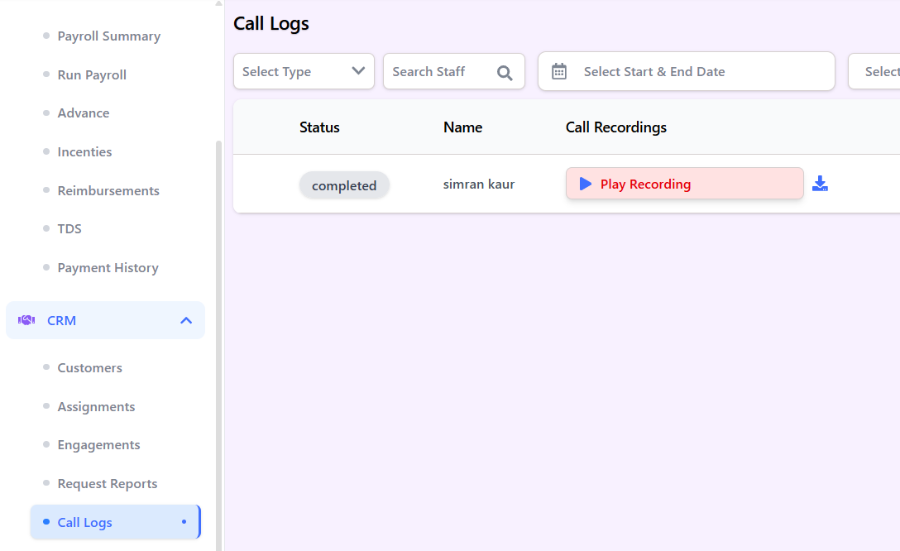Go to Run Payroll
Image resolution: width=900 pixels, height=551 pixels.
click(x=92, y=74)
